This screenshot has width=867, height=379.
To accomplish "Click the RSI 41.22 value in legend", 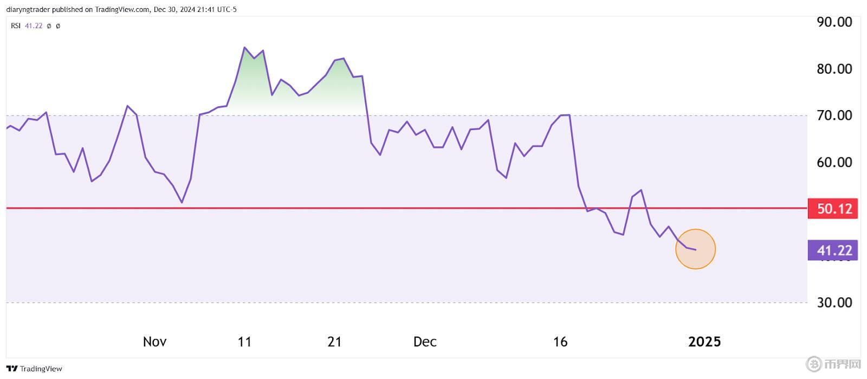I will 34,26.
